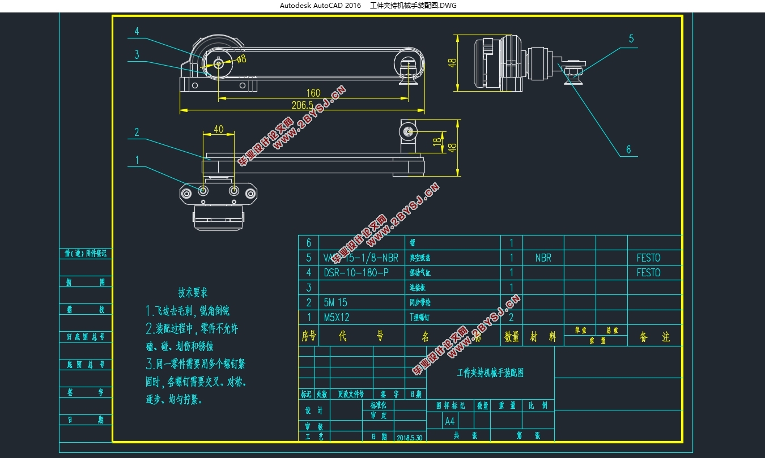Select the 206.5 overall length dimension
This screenshot has width=765, height=458.
pos(302,105)
